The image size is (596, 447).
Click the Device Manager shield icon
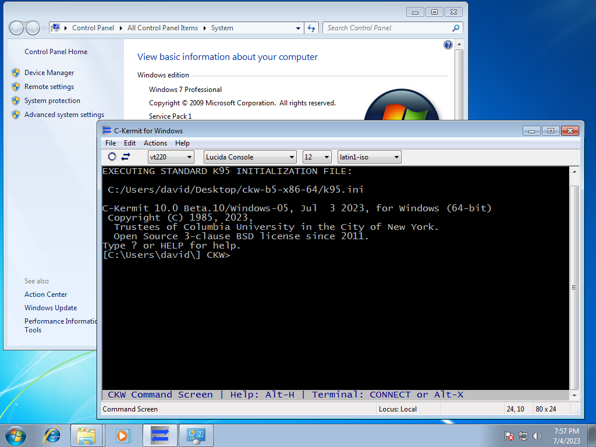click(x=16, y=73)
